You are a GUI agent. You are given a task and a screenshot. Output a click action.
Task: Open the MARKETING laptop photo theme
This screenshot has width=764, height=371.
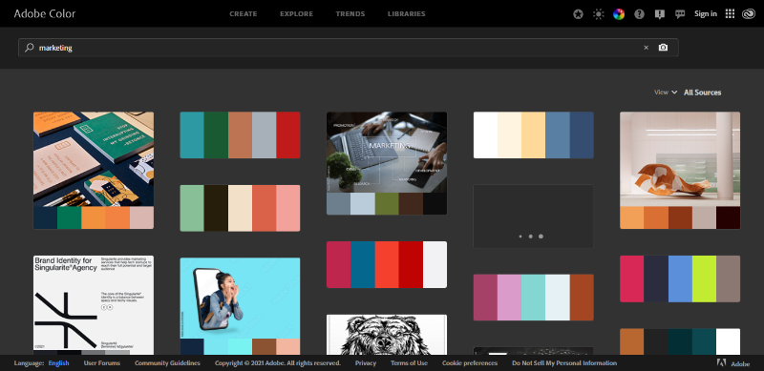point(387,153)
